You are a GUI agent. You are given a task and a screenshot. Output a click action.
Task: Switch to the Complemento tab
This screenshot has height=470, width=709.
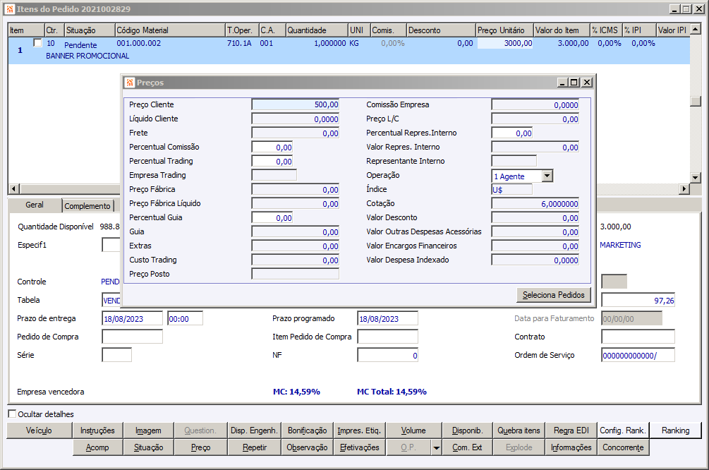[x=88, y=206]
